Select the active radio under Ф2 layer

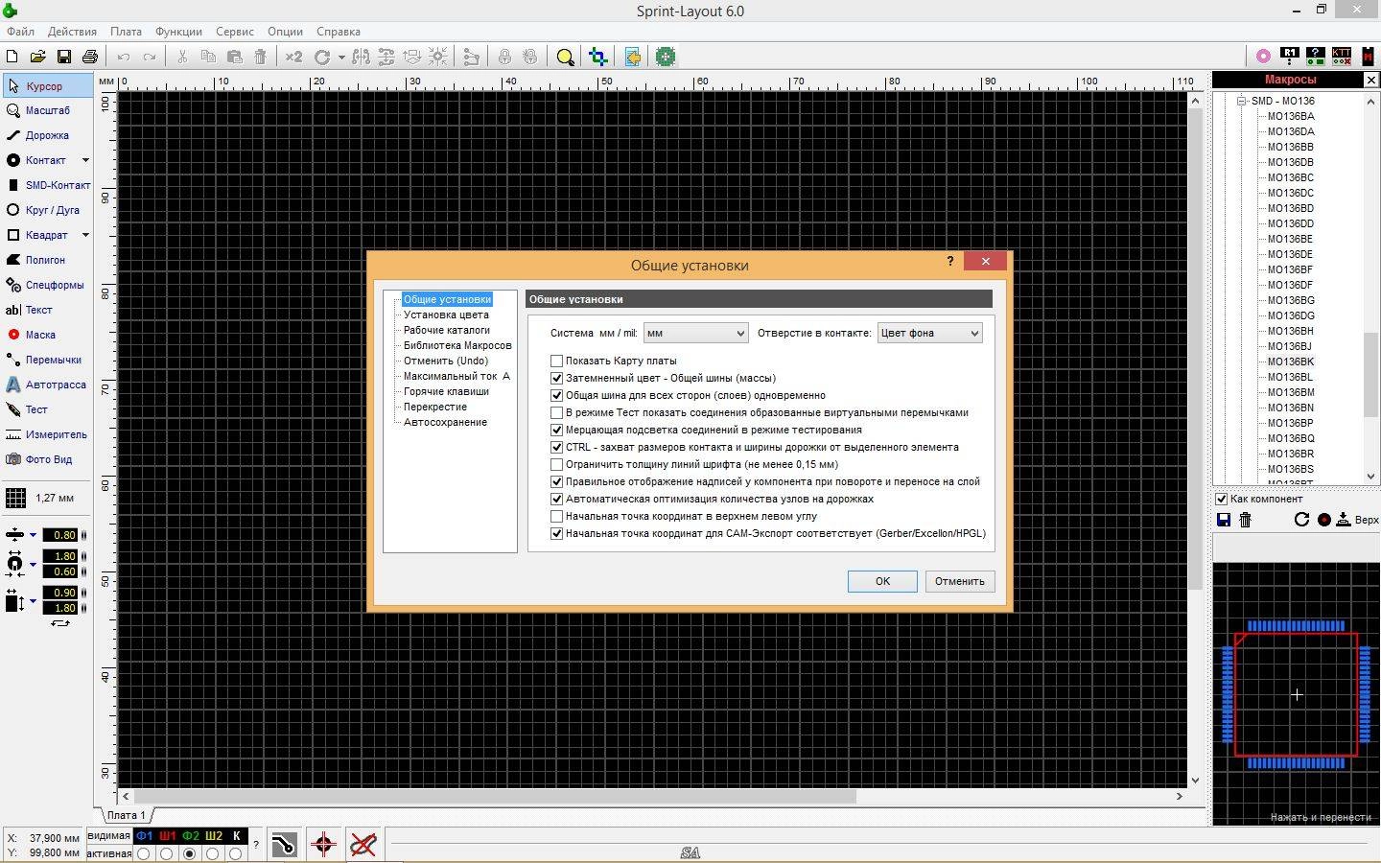[x=190, y=853]
